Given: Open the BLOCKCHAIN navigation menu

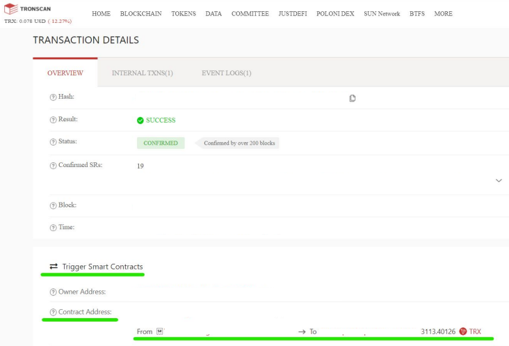Looking at the screenshot, I should coord(140,14).
